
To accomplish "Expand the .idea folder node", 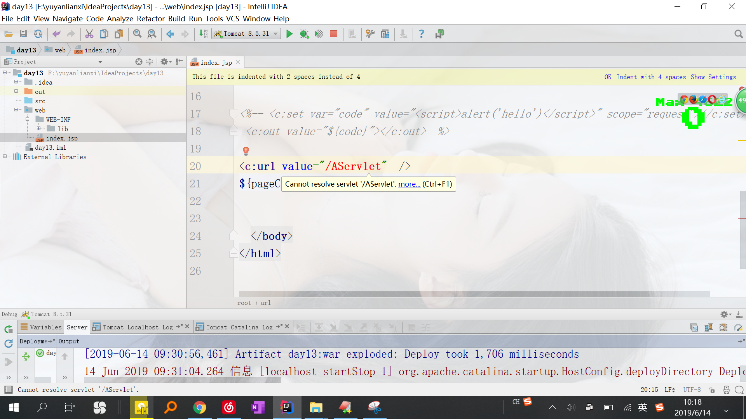I will pyautogui.click(x=16, y=82).
